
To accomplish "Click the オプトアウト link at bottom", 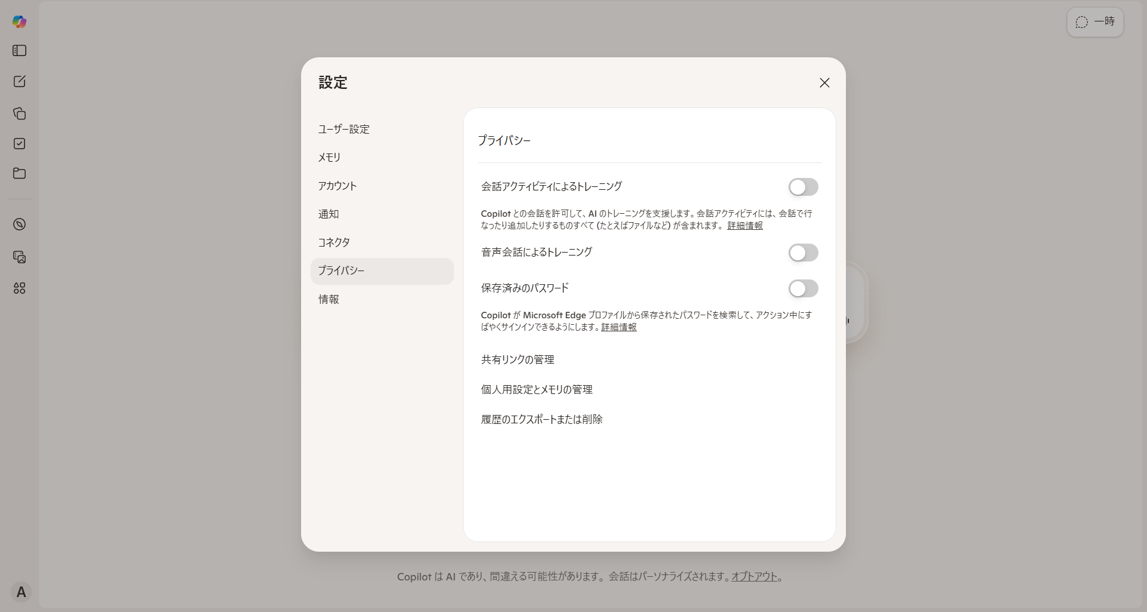I will point(755,577).
